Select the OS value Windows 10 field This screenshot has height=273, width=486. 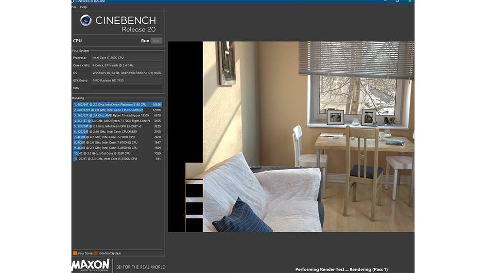pos(126,73)
